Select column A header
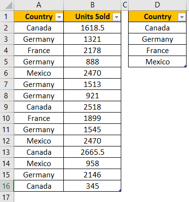This screenshot has height=202, width=189. pos(39,5)
